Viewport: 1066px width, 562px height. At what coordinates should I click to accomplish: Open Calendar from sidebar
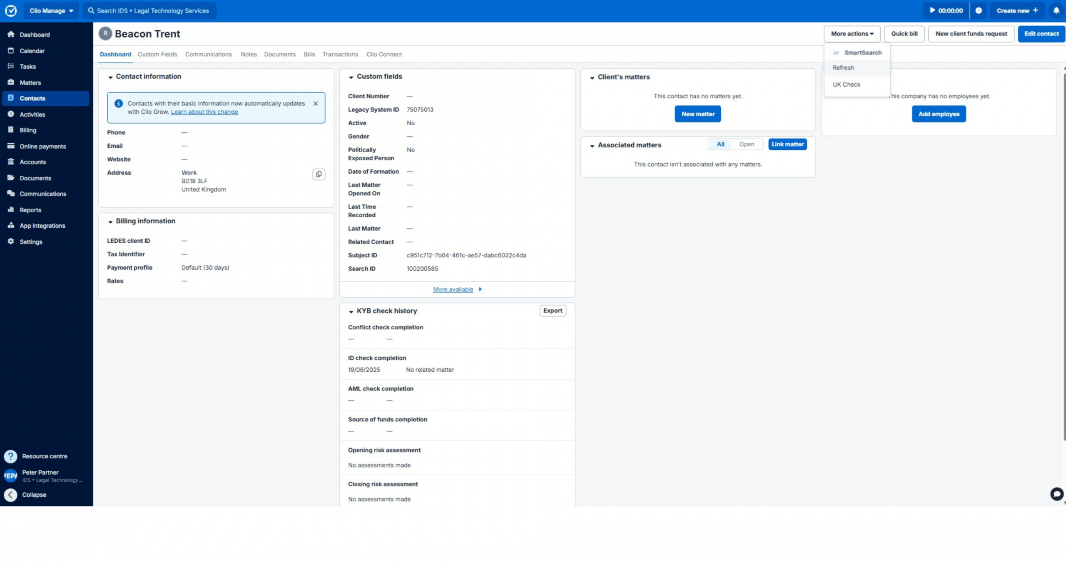(32, 51)
